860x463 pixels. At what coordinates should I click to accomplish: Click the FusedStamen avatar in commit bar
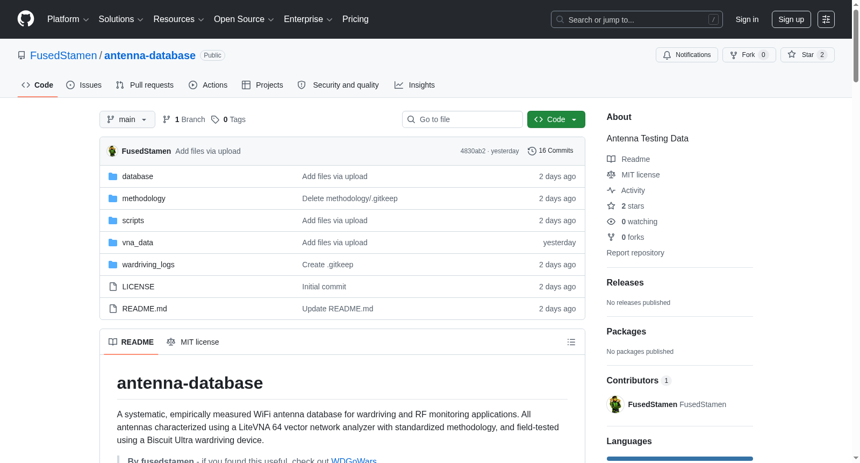(x=112, y=151)
